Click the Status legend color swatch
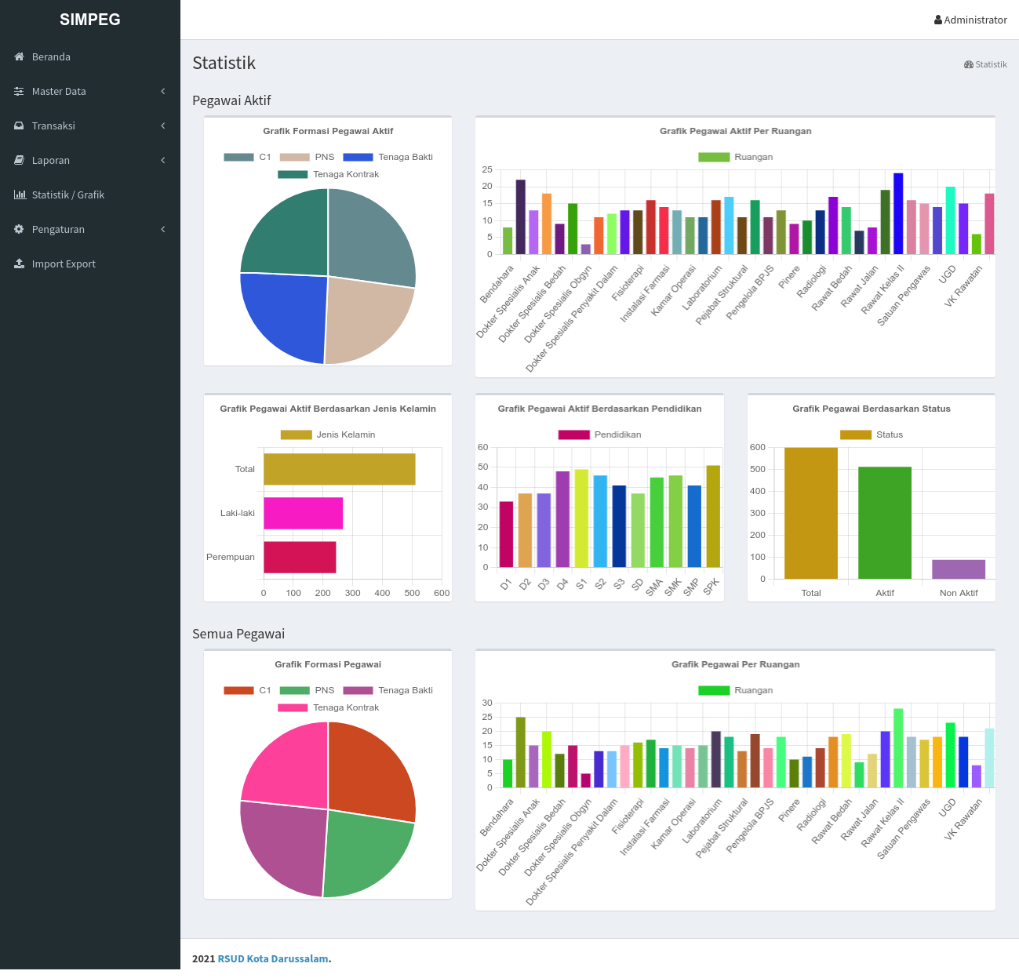Image resolution: width=1019 pixels, height=978 pixels. tap(856, 434)
